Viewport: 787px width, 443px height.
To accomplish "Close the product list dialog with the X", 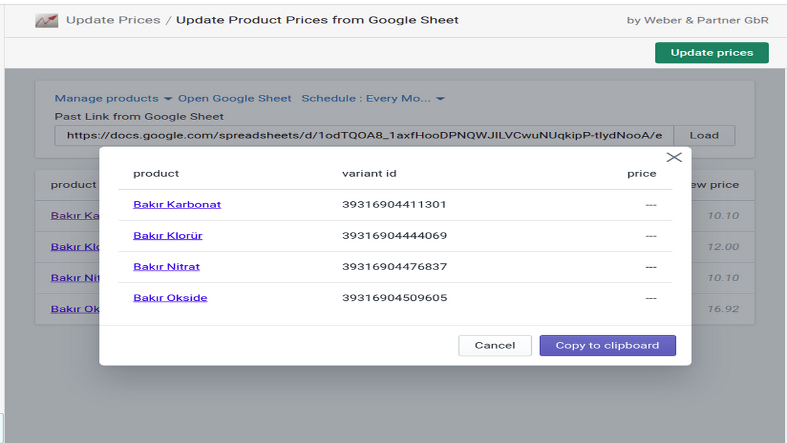I will [x=674, y=157].
